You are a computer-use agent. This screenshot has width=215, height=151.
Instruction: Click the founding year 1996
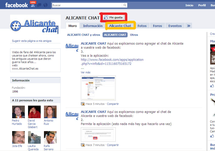pyautogui.click(x=15, y=92)
